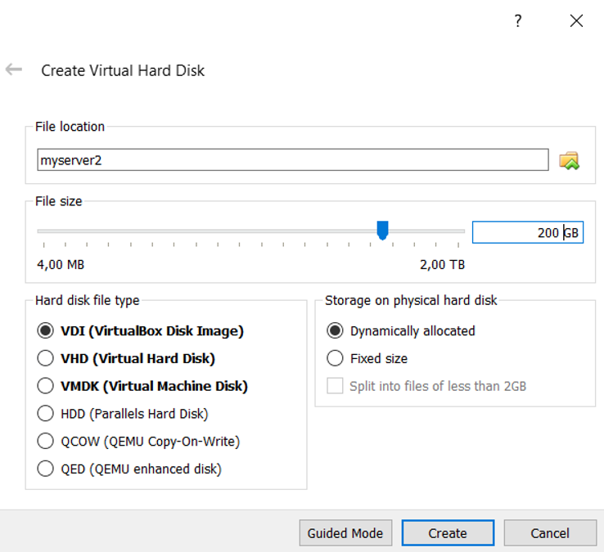
Task: Cancel the disk creation dialog
Action: click(x=550, y=533)
